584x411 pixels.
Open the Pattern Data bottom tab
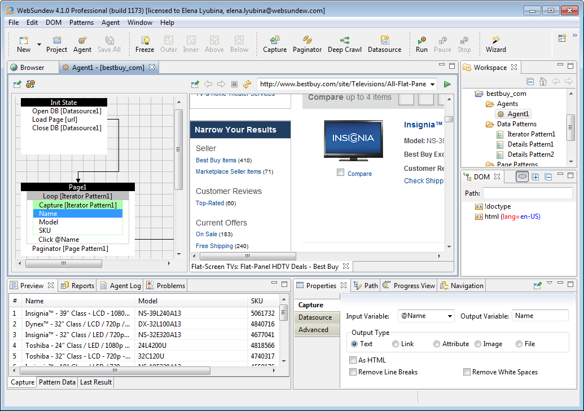57,382
